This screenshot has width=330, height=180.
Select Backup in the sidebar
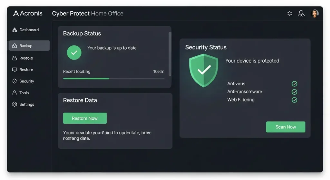[x=29, y=46]
